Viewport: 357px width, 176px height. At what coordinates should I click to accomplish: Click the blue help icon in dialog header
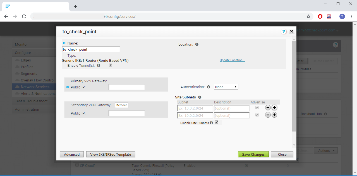point(284,31)
